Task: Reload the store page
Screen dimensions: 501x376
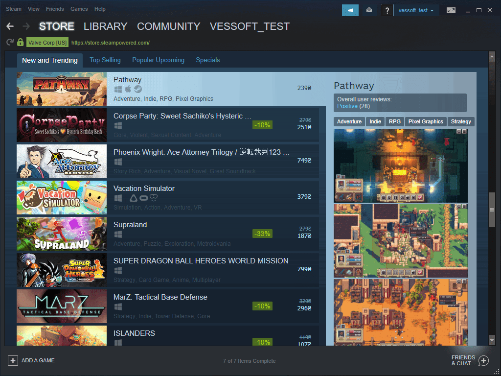Action: (x=10, y=42)
